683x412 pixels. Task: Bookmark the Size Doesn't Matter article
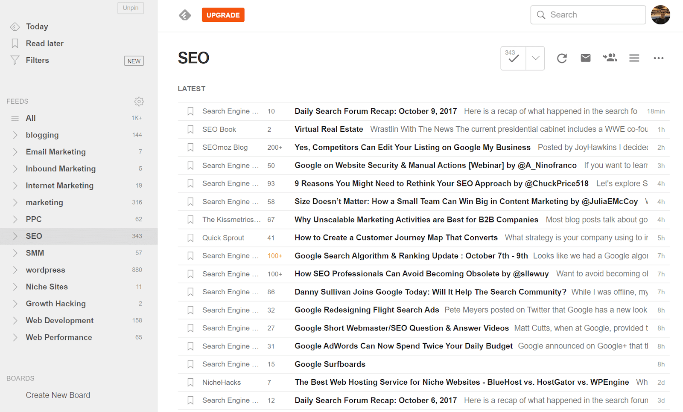click(190, 202)
